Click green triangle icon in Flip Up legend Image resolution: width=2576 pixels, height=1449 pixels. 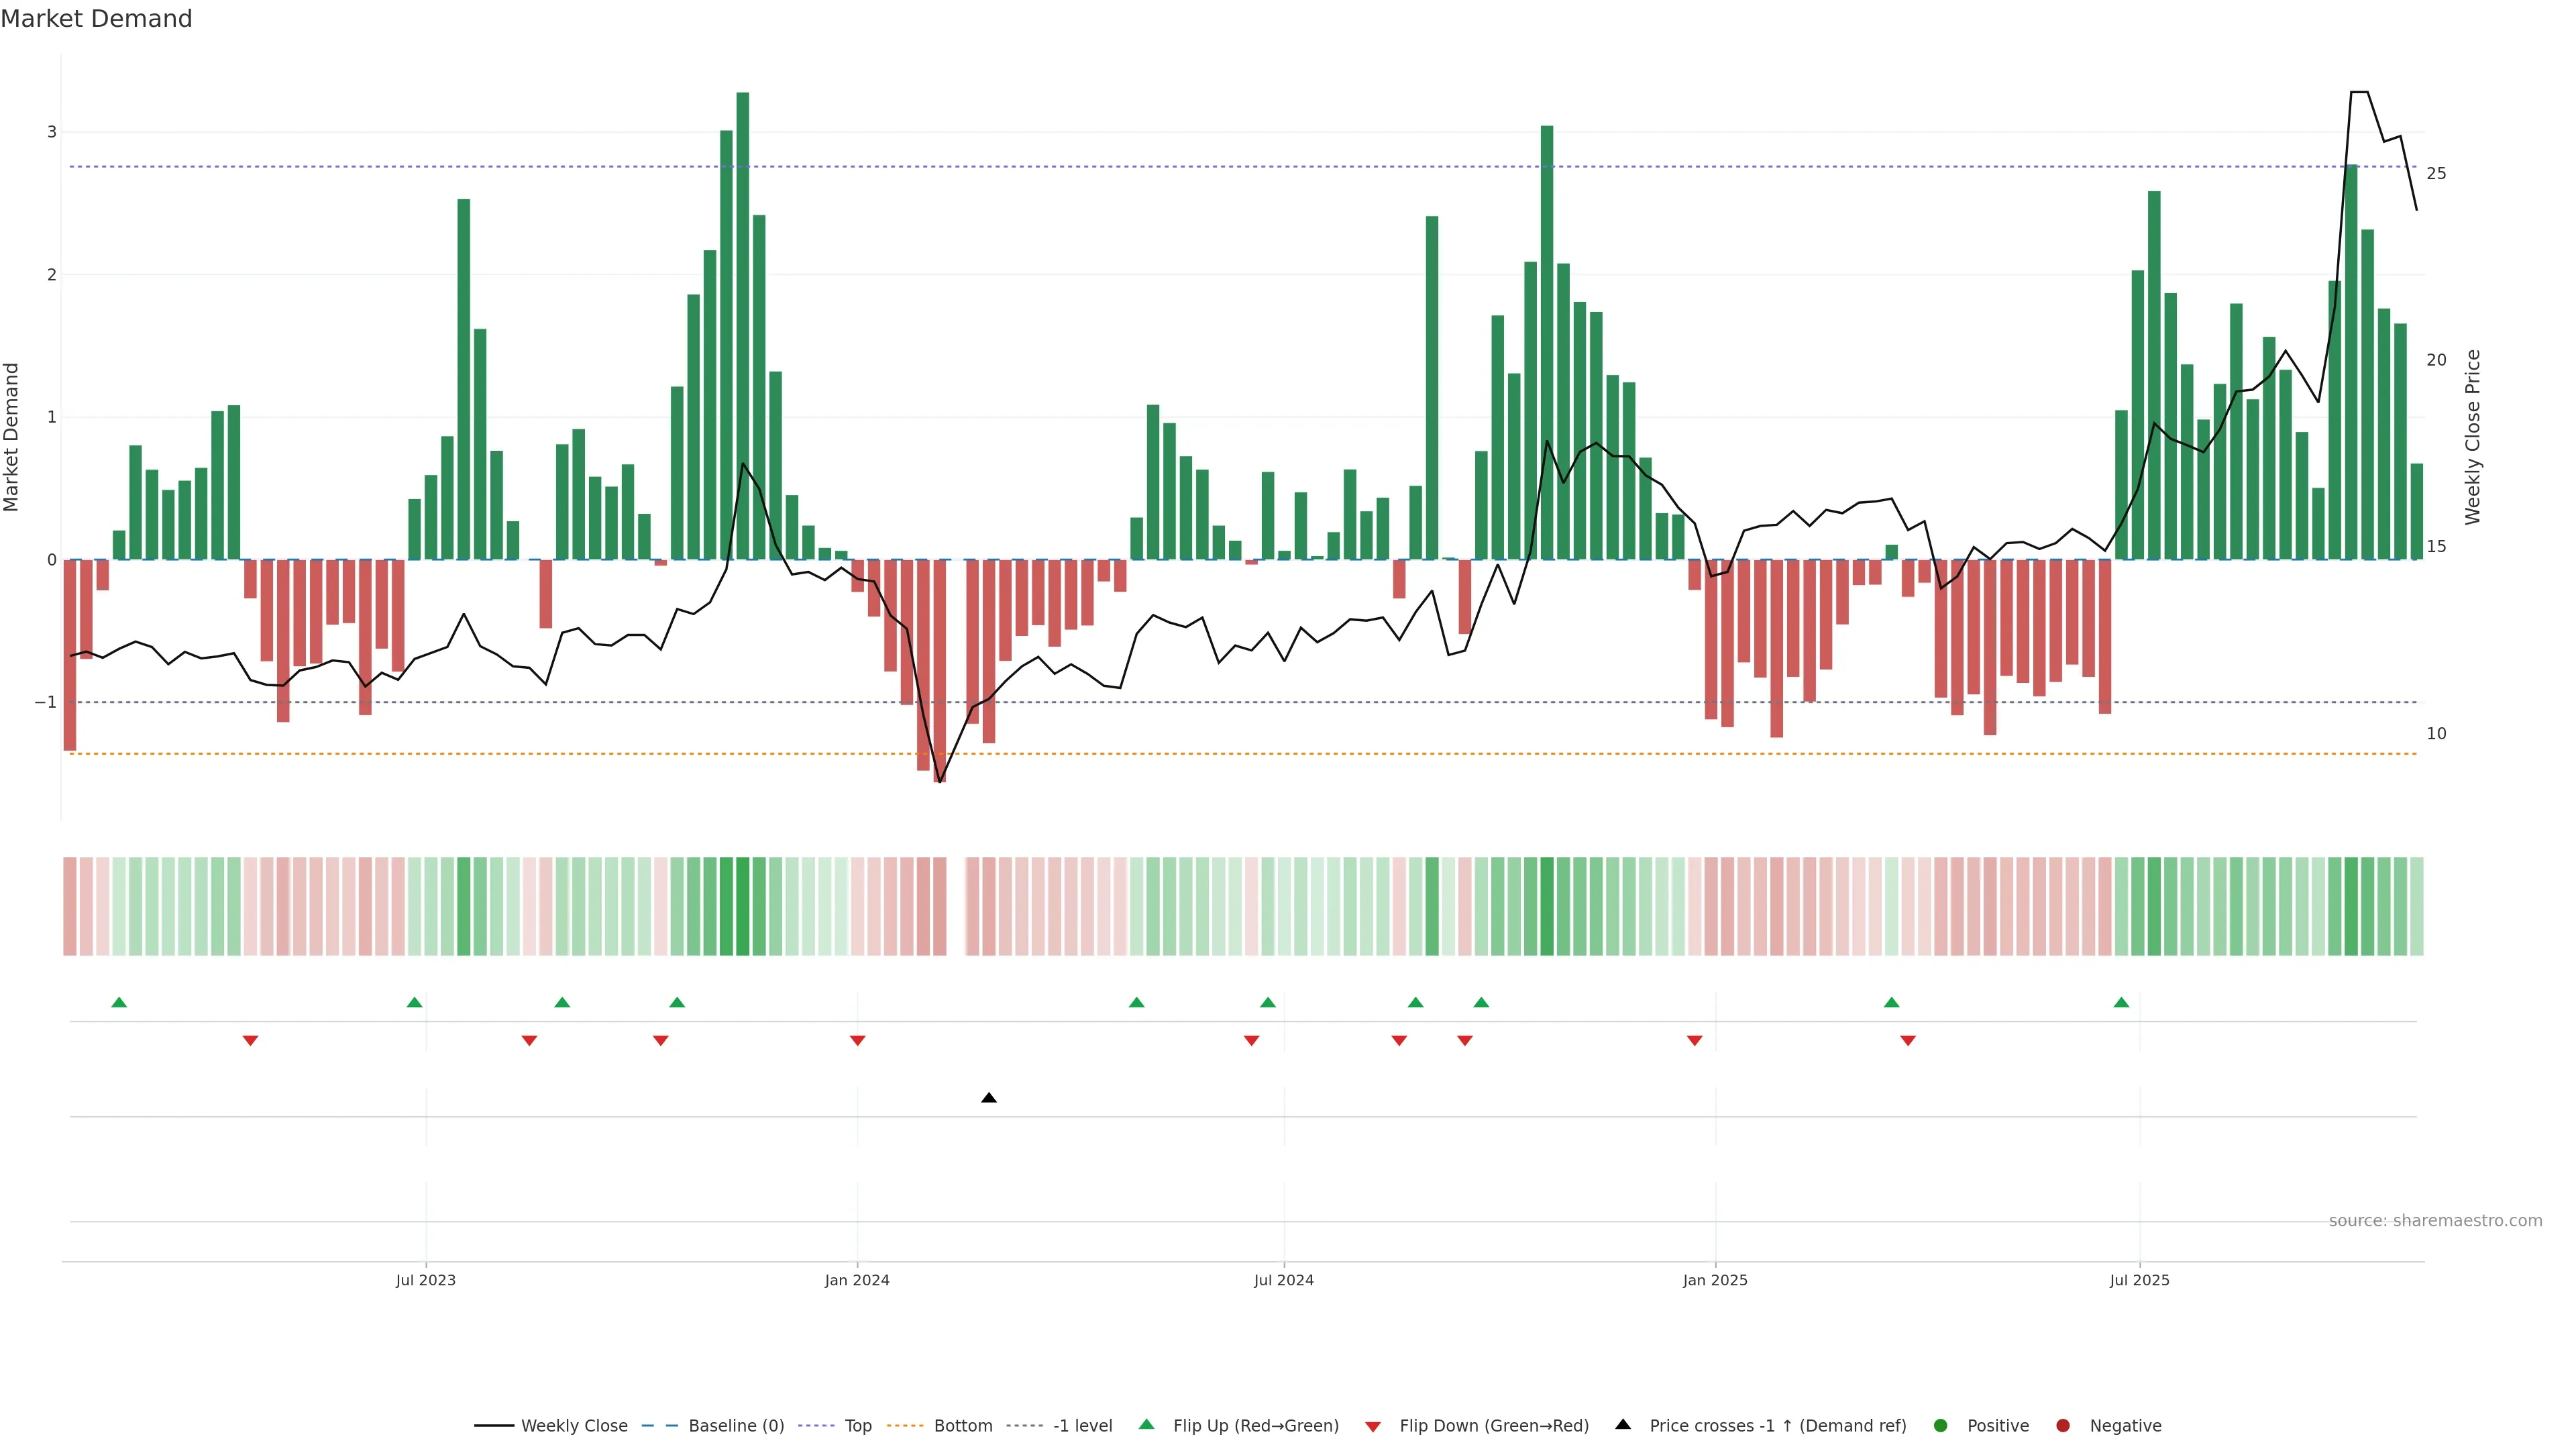click(1146, 1424)
